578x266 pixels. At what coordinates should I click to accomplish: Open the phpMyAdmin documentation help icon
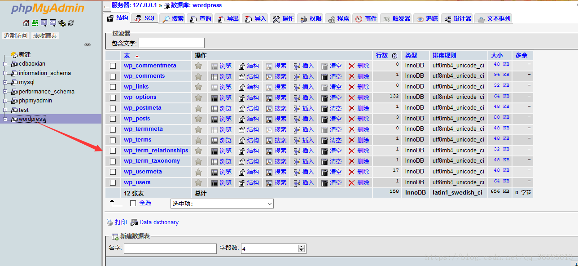[44, 23]
